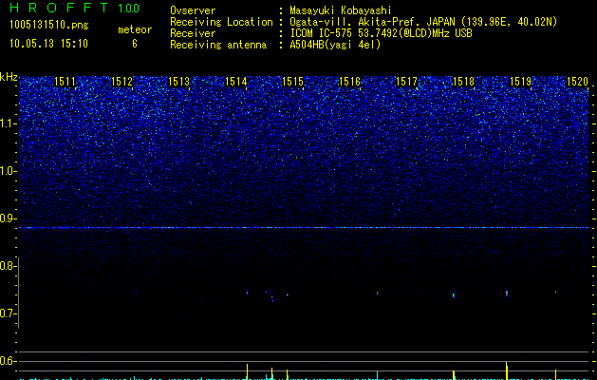
Task: Click the version number 1.0.0
Action: [x=129, y=8]
